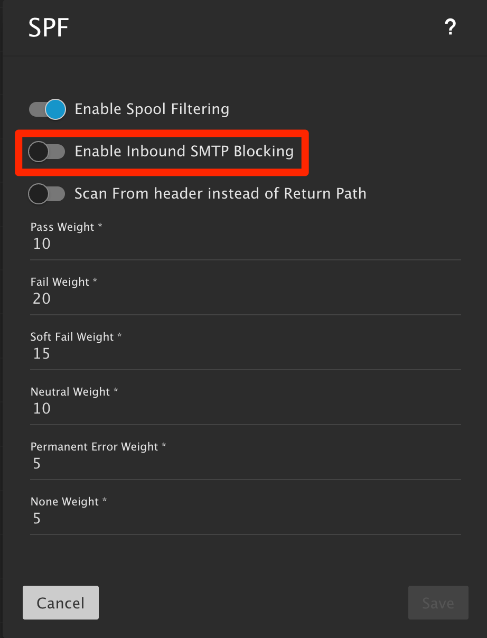Viewport: 487px width, 638px height.
Task: Edit the Permanent Error Weight field
Action: point(245,464)
